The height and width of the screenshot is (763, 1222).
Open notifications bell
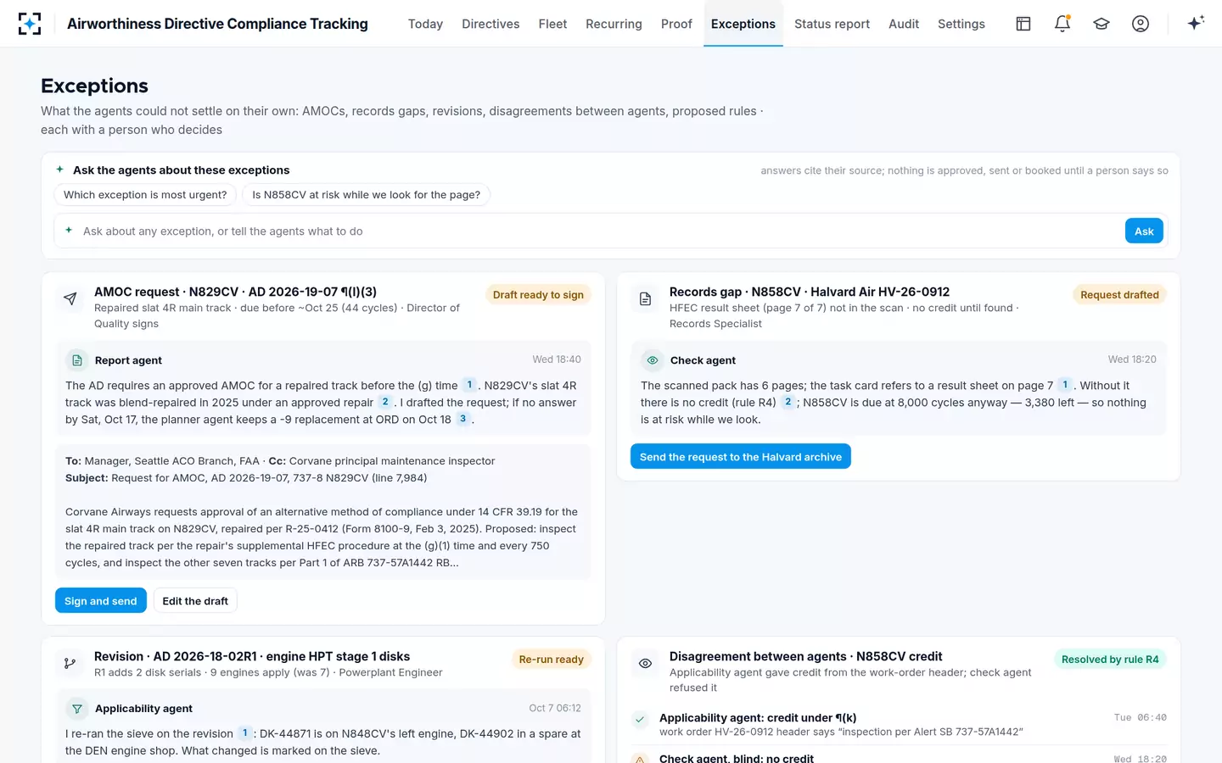pyautogui.click(x=1062, y=24)
